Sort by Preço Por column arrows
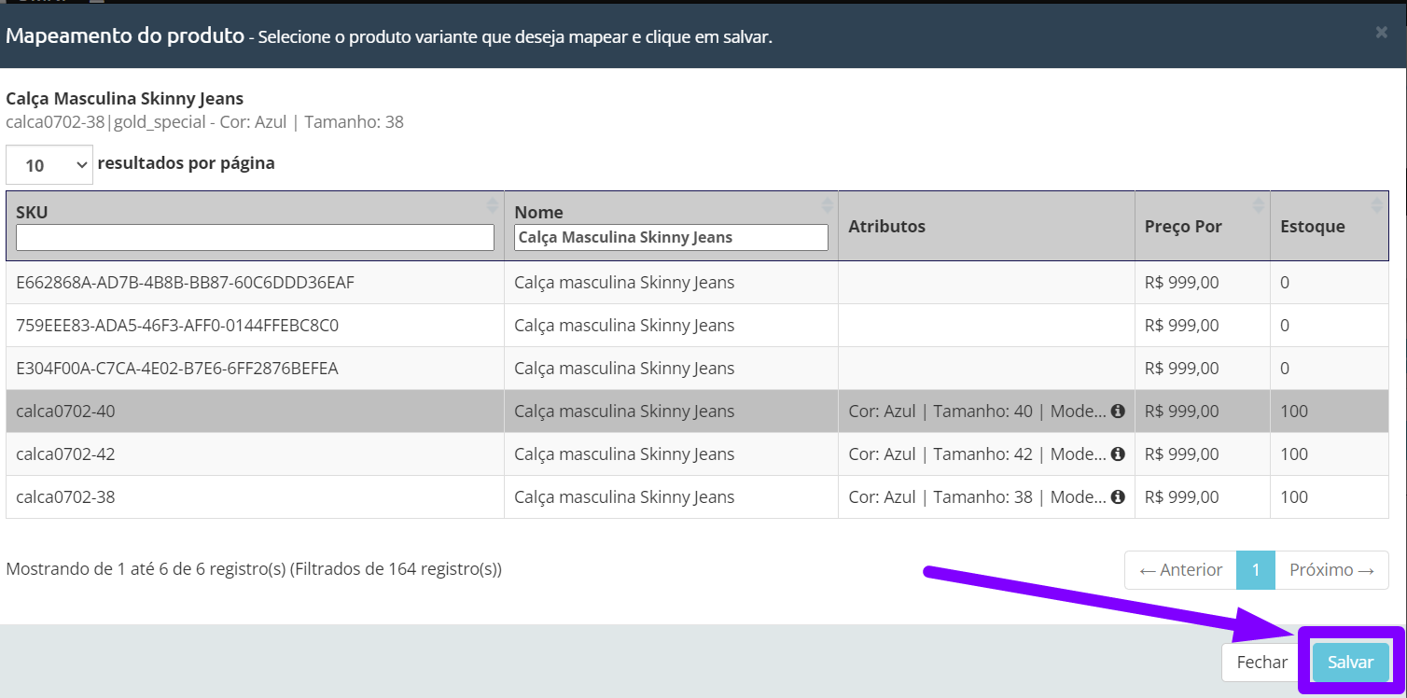 point(1259,203)
